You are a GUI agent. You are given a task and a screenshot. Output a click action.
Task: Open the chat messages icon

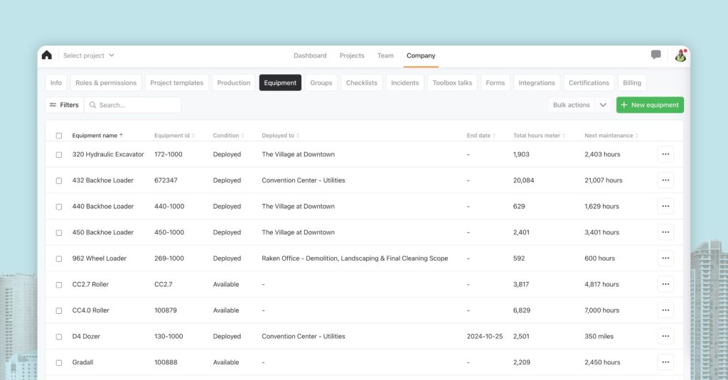[655, 55]
